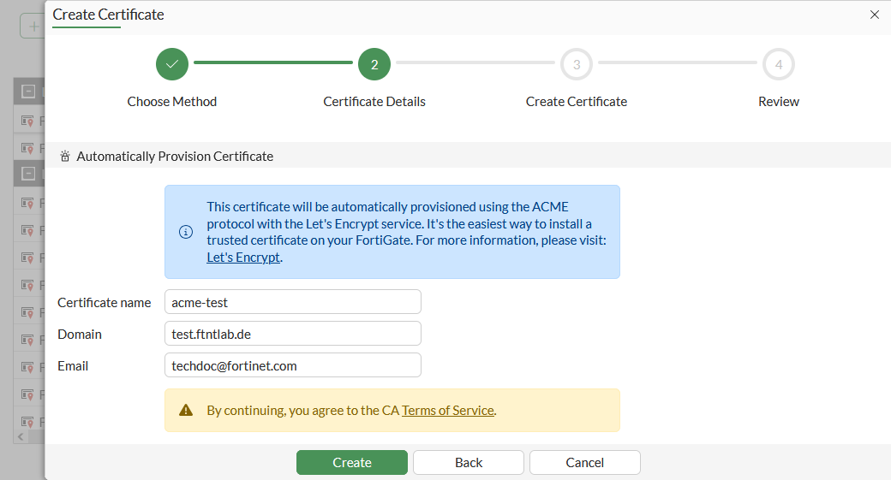Viewport: 891px width, 480px height.
Task: Select step 2 Certificate Details circle
Action: pos(374,64)
